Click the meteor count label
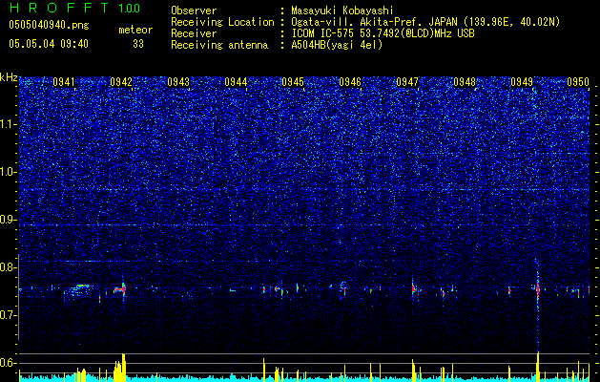 (135, 30)
